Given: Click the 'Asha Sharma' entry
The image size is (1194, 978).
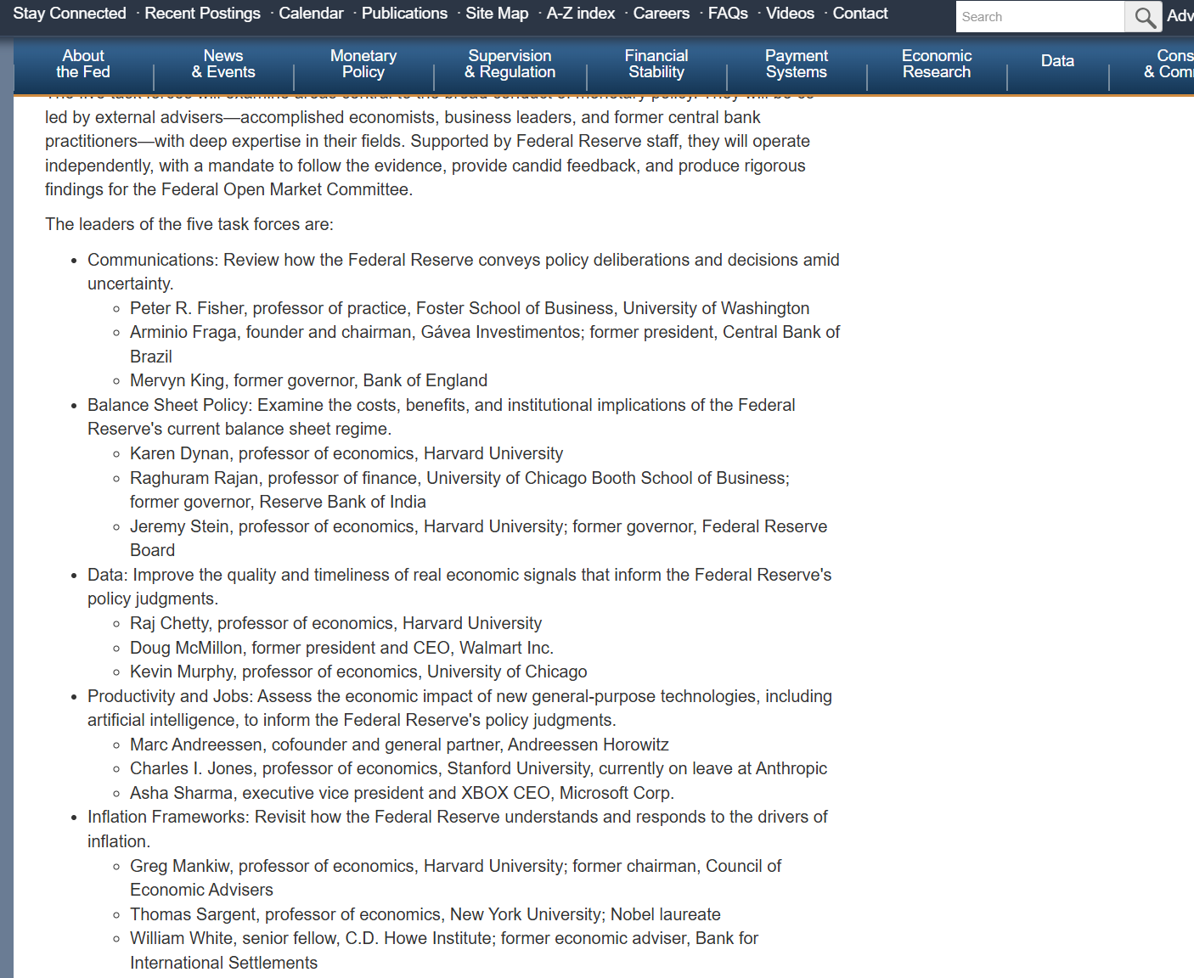Looking at the screenshot, I should click(402, 793).
